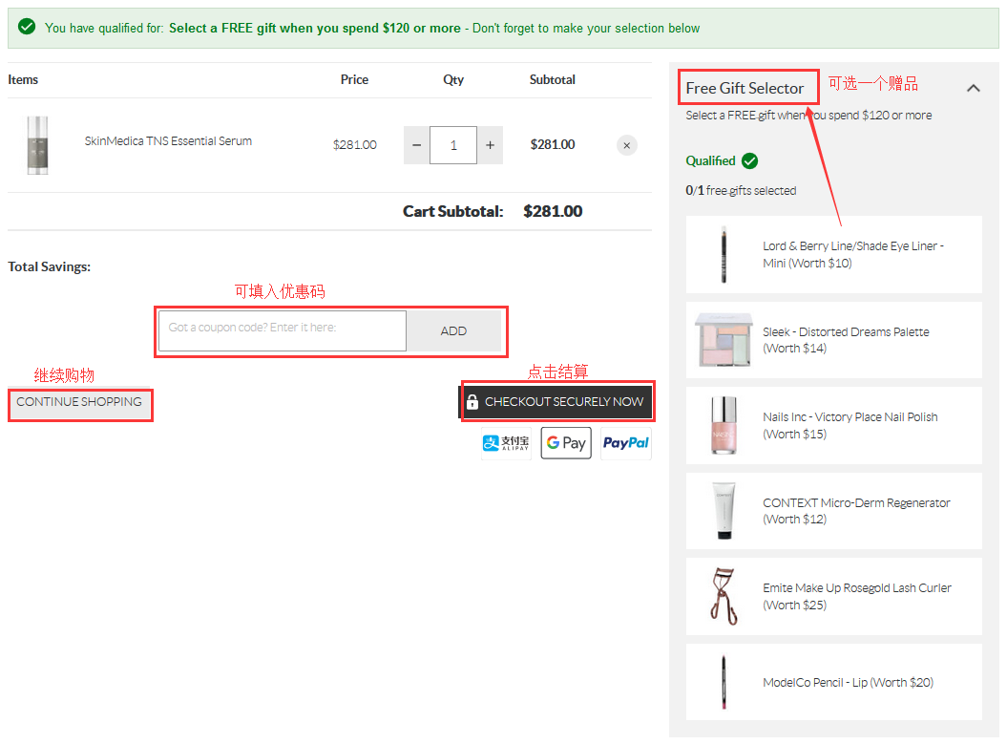Decrease quantity with the minus button
The image size is (1007, 744).
pyautogui.click(x=416, y=145)
